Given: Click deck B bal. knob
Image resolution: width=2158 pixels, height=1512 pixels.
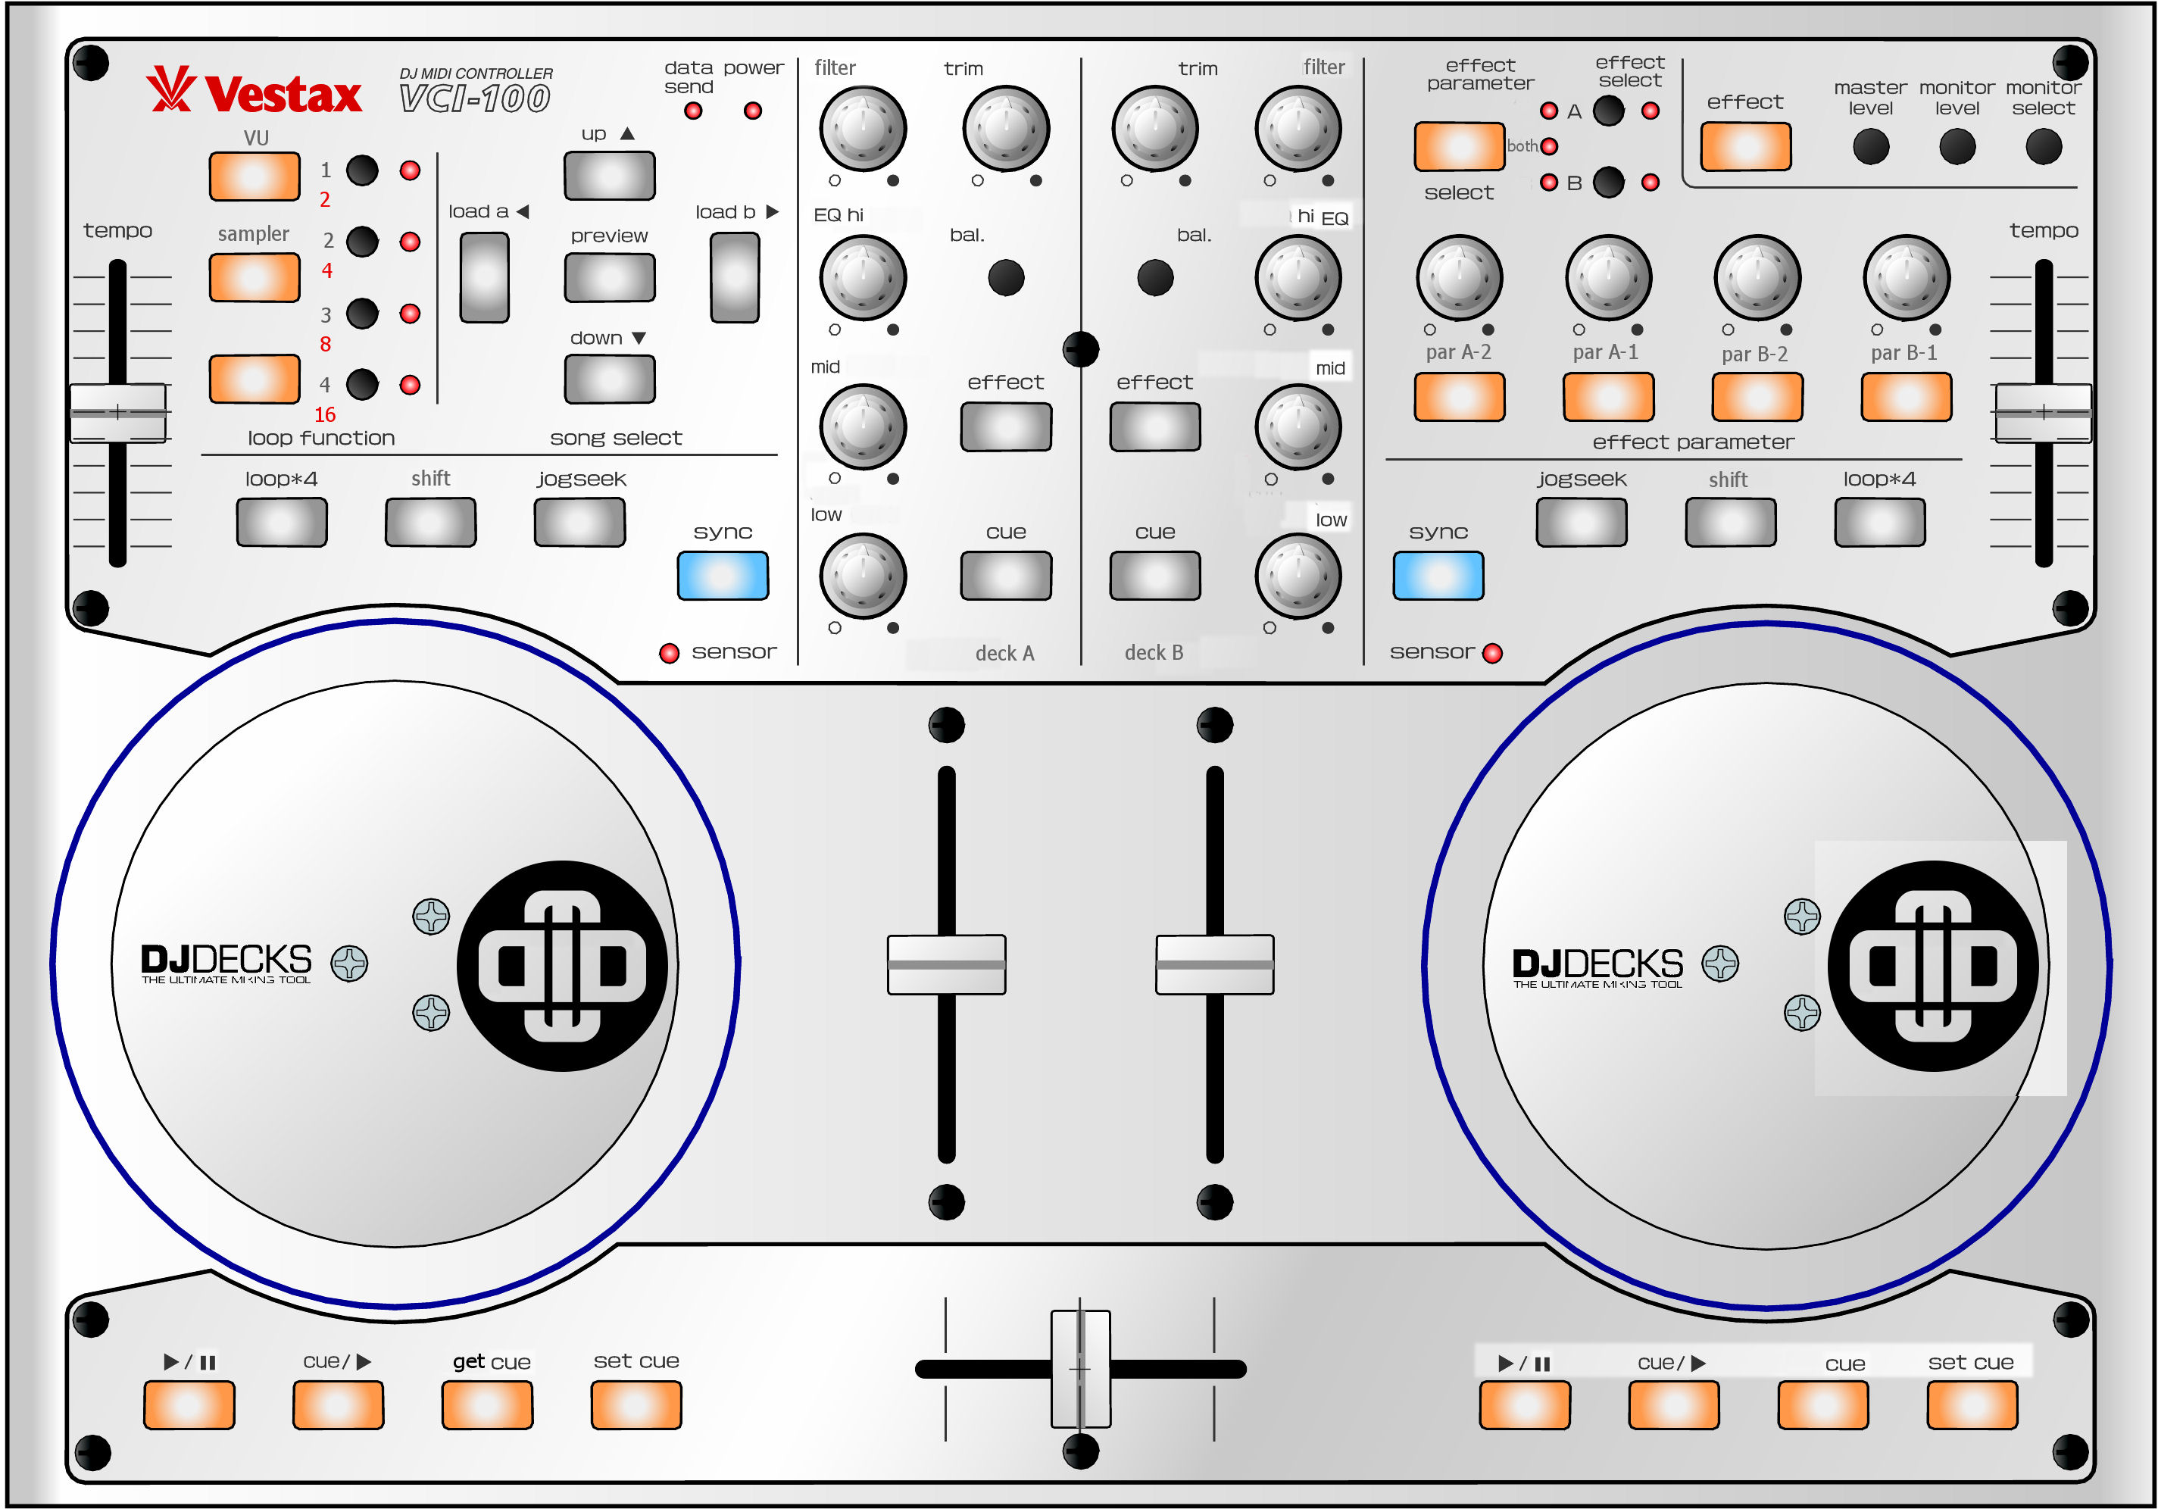Looking at the screenshot, I should 1155,277.
